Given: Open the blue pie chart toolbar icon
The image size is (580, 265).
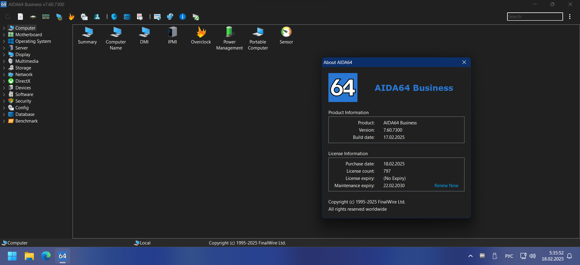Looking at the screenshot, I should pyautogui.click(x=114, y=17).
